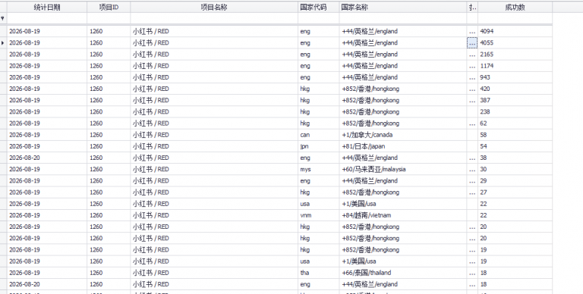The image size is (583, 294).
Task: Select the 2026-08-20 date in the england 18 row
Action: point(47,284)
